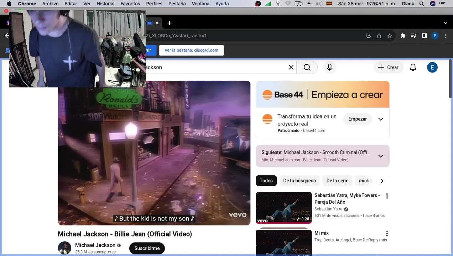Open the YouTube notifications bell

coord(413,67)
